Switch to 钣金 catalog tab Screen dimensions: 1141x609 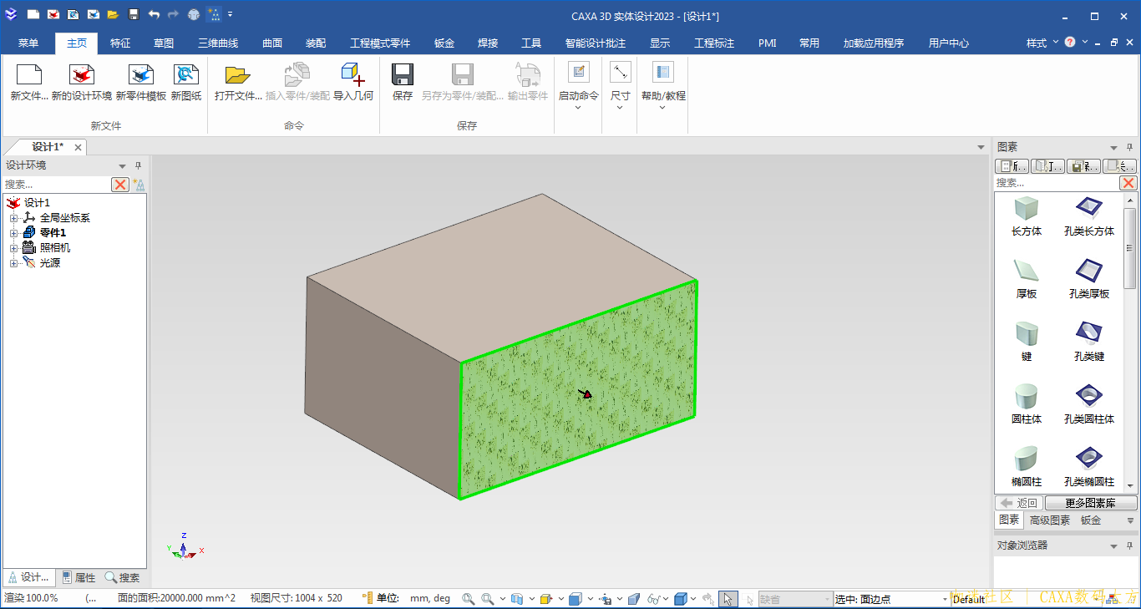[x=1091, y=520]
